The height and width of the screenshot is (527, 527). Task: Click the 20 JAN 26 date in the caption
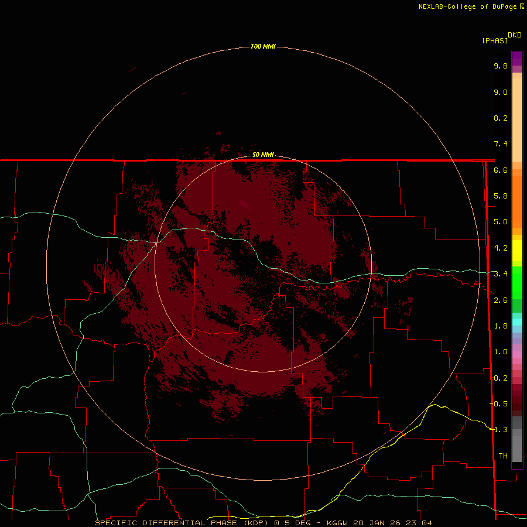pyautogui.click(x=377, y=523)
